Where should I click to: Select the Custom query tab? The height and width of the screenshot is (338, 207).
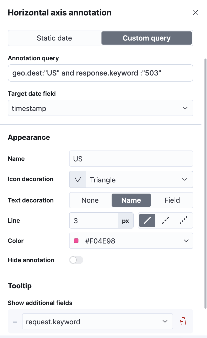(x=147, y=38)
